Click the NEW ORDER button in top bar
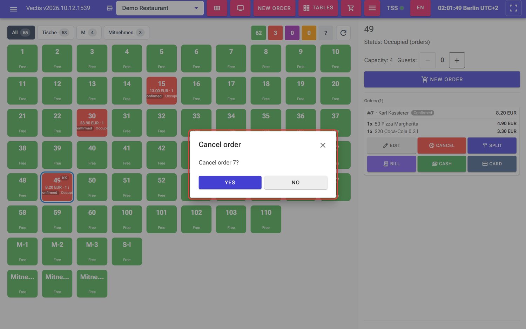The width and height of the screenshot is (526, 329). (274, 8)
